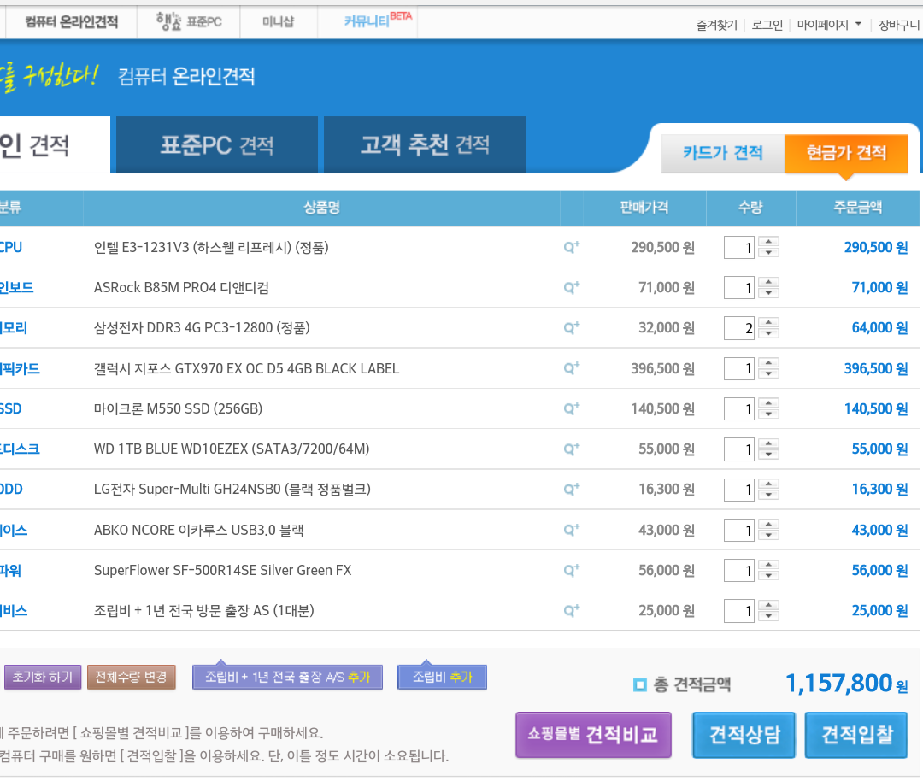View details icon for Galaxy GTX970 graphics card
The image size is (923, 781).
tap(571, 368)
